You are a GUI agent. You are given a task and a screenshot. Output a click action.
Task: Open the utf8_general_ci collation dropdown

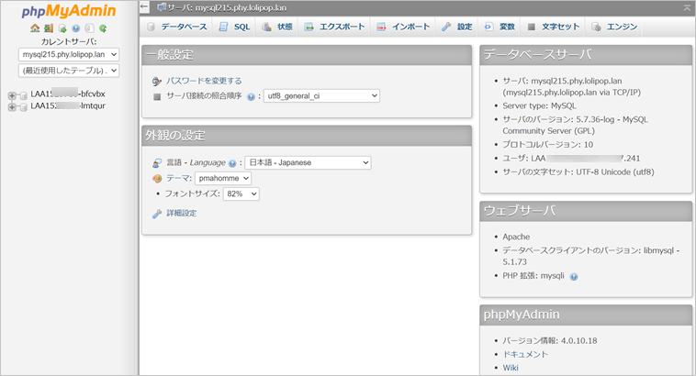pyautogui.click(x=322, y=95)
